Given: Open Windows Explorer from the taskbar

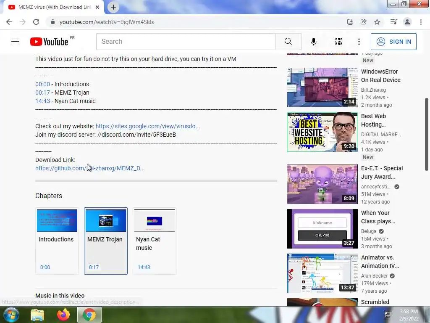Looking at the screenshot, I should coord(37,315).
